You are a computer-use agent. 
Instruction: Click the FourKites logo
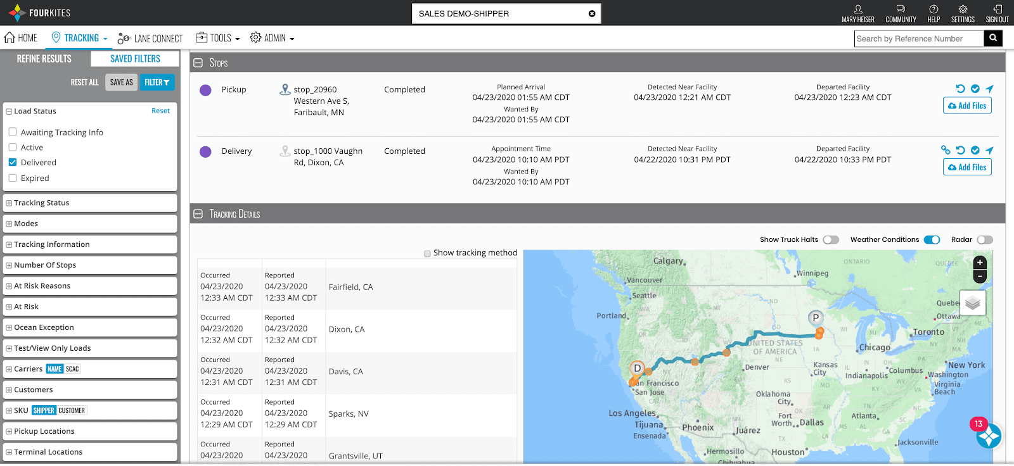(39, 13)
